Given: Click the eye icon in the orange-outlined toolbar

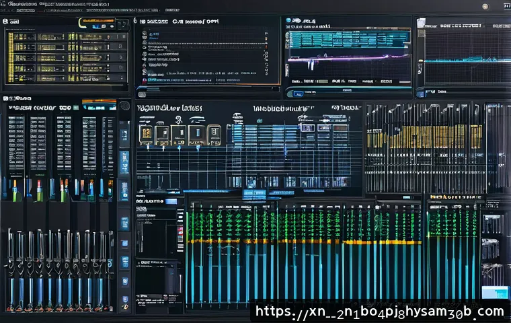Looking at the screenshot, I should (112, 26).
